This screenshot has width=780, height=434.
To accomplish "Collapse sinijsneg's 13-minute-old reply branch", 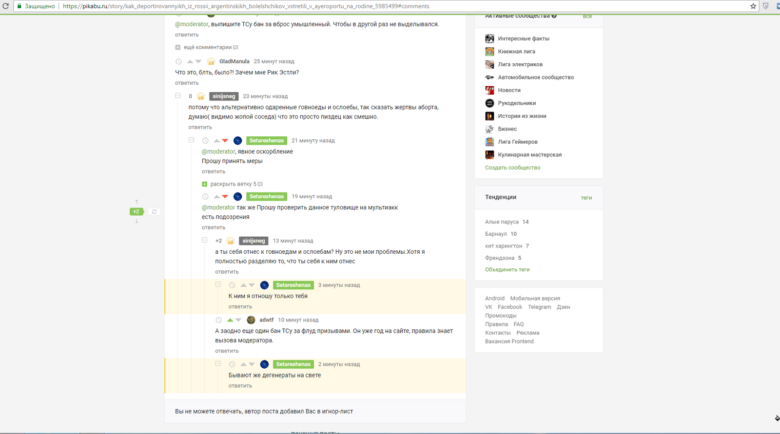I will [205, 240].
